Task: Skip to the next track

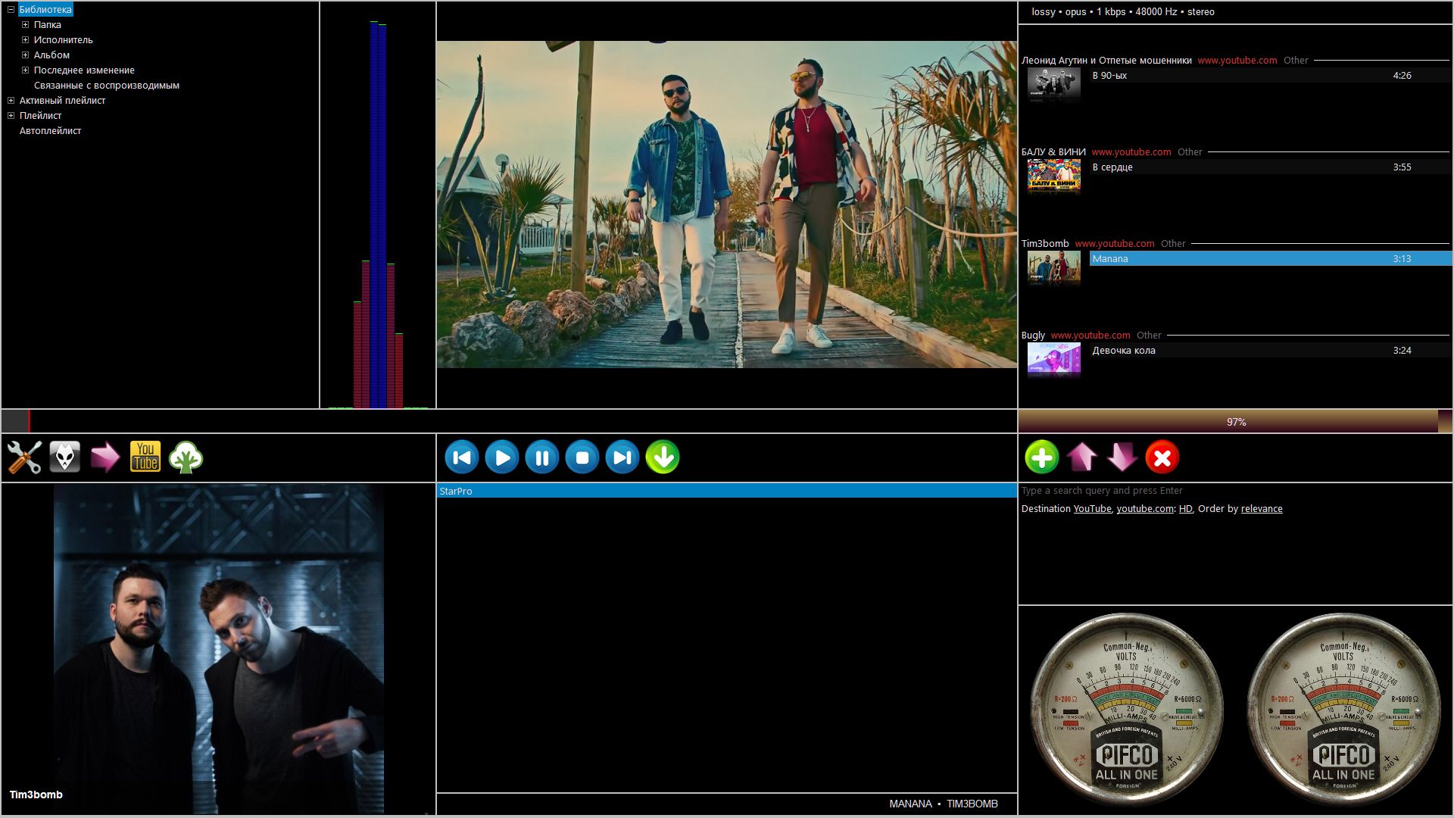Action: [x=622, y=457]
